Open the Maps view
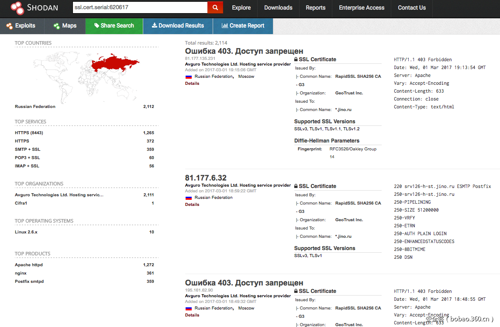The height and width of the screenshot is (327, 500). (65, 26)
